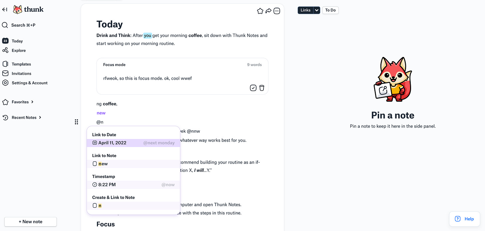Click the Settings hexagon icon
485x231 pixels.
click(x=5, y=83)
